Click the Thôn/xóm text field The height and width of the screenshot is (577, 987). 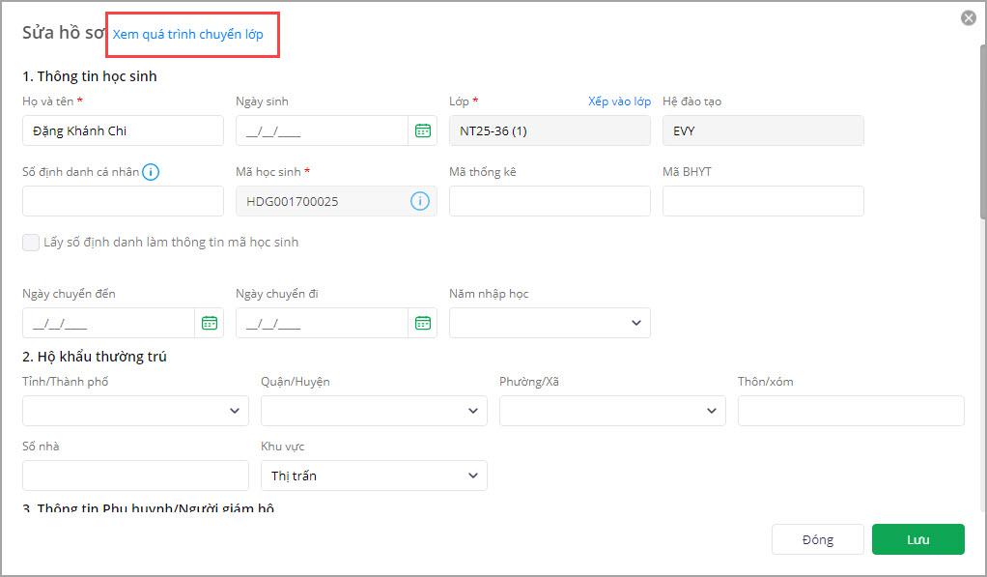click(x=851, y=411)
